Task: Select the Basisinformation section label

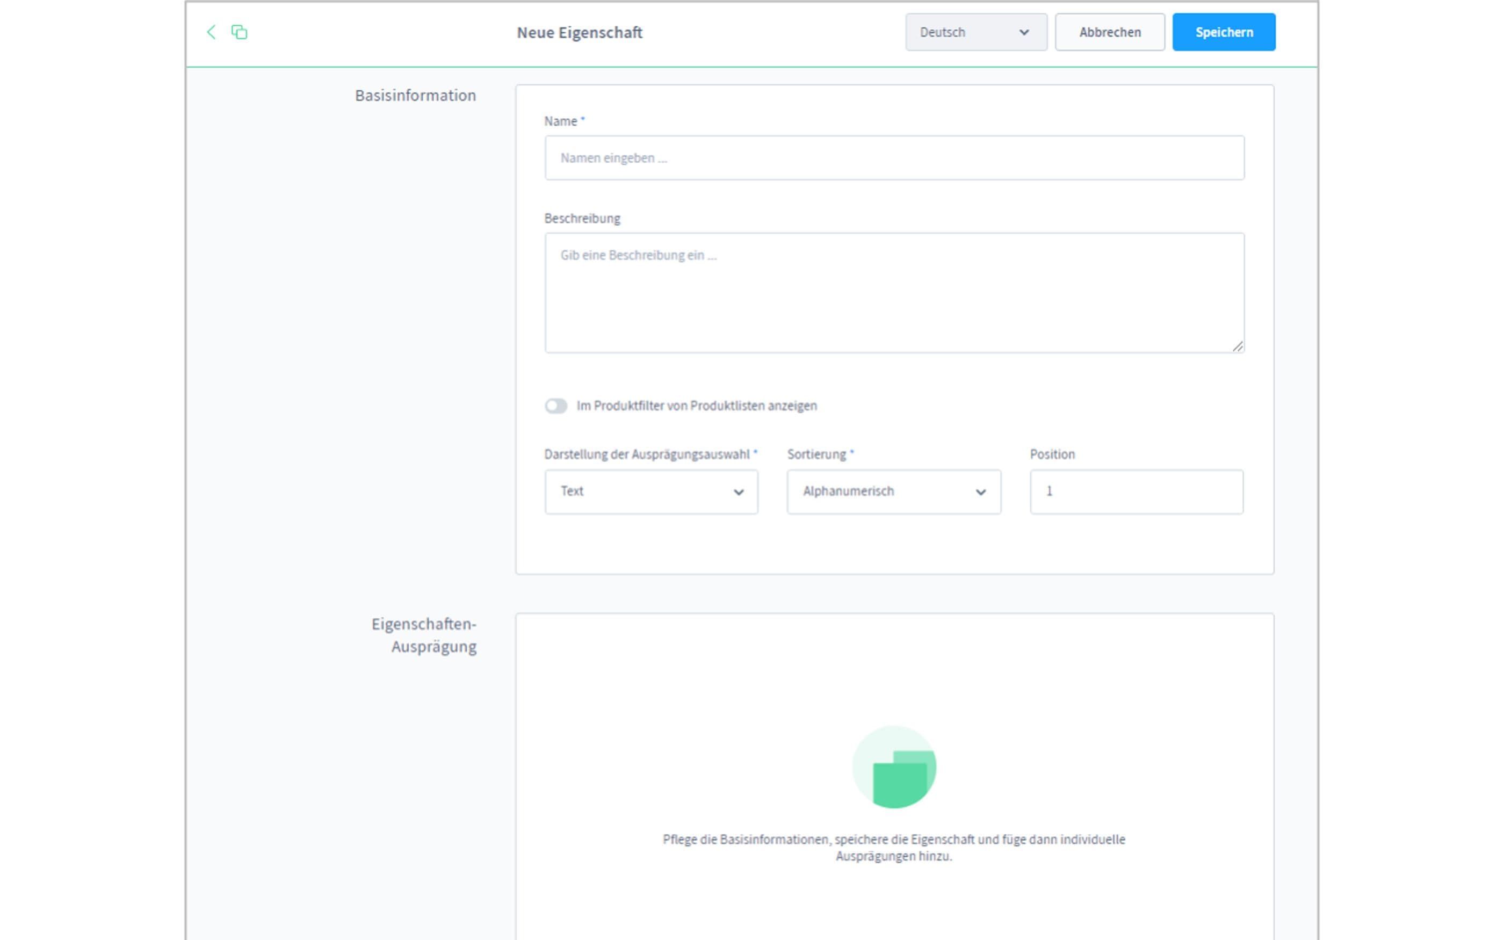Action: [415, 95]
